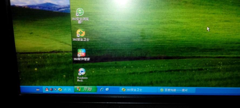Viewport: 240px width, 108px height.
Task: Launch Internet Explorer from quick launch
Action: pos(102,89)
